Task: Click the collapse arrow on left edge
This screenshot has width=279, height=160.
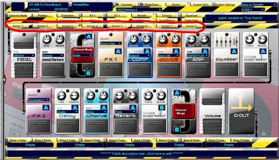Action: tap(4, 80)
